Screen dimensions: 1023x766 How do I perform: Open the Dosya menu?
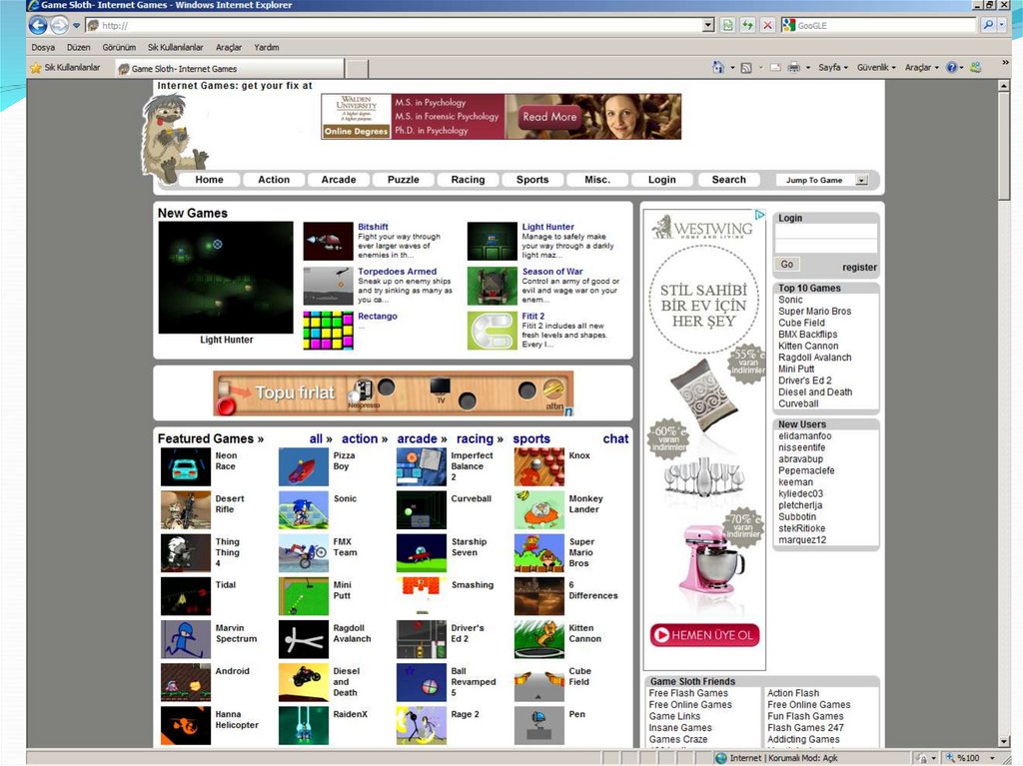point(43,47)
